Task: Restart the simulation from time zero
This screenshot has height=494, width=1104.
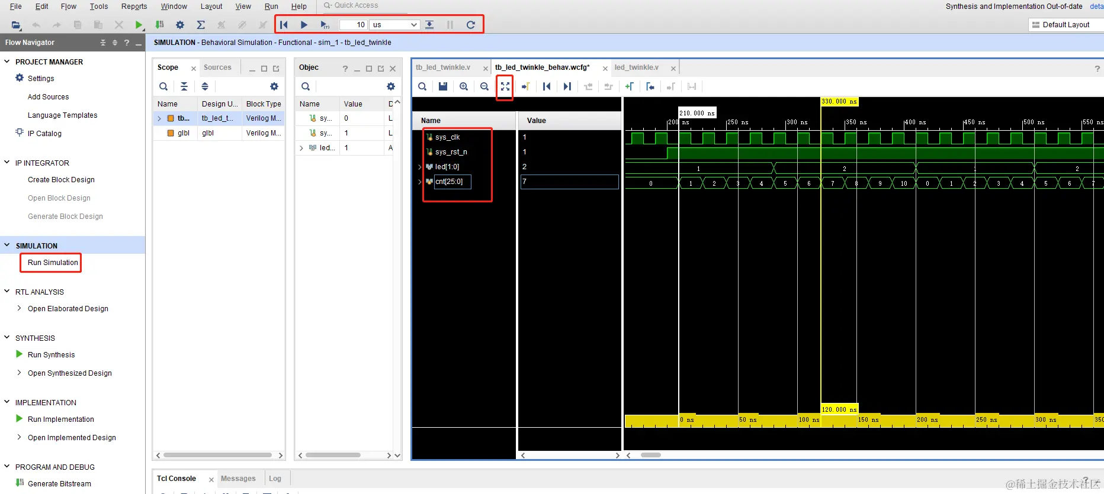Action: [284, 25]
